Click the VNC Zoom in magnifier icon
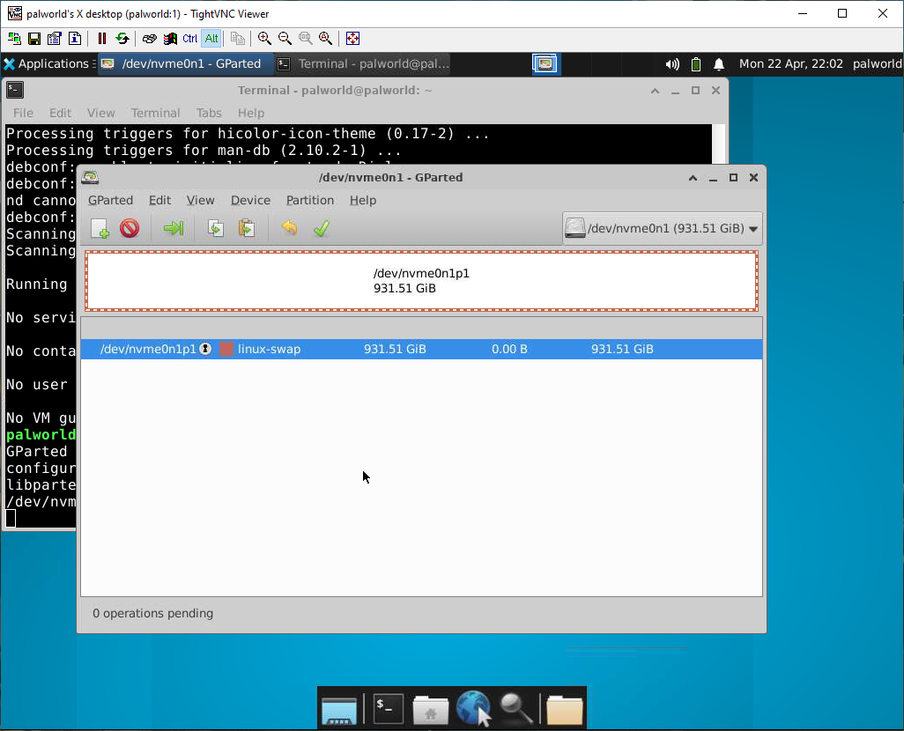904x731 pixels. (264, 39)
